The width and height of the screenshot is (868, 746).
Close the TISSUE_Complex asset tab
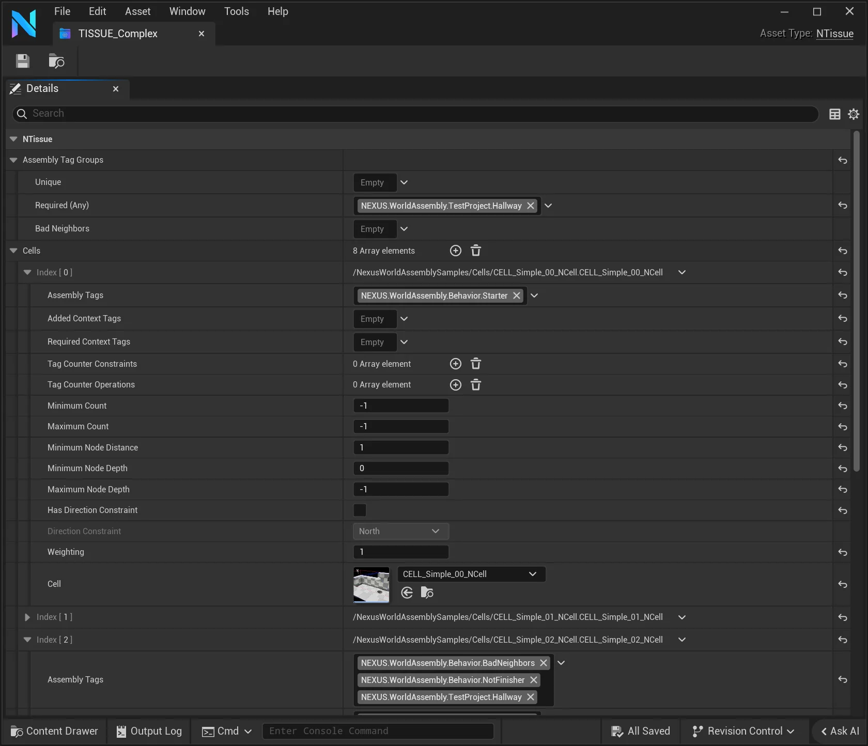[202, 34]
